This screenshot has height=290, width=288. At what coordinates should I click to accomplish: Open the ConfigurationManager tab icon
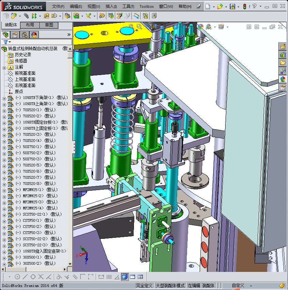[x=25, y=35]
